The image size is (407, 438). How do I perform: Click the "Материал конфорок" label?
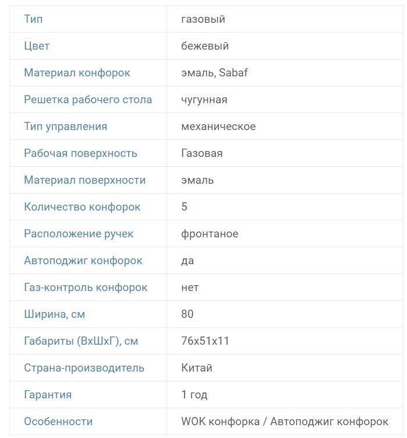[x=77, y=73]
